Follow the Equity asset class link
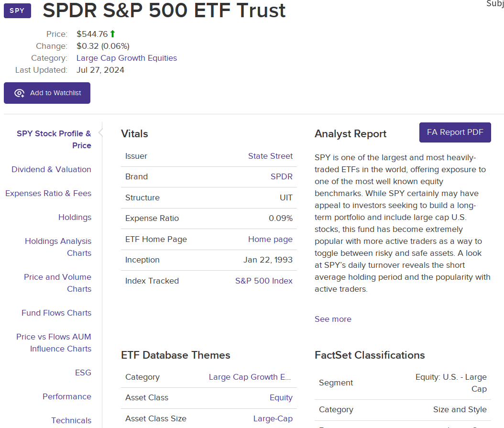The height and width of the screenshot is (428, 504). point(281,398)
